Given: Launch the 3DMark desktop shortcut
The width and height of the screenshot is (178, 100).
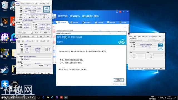Looking at the screenshot, I should coord(5,22).
